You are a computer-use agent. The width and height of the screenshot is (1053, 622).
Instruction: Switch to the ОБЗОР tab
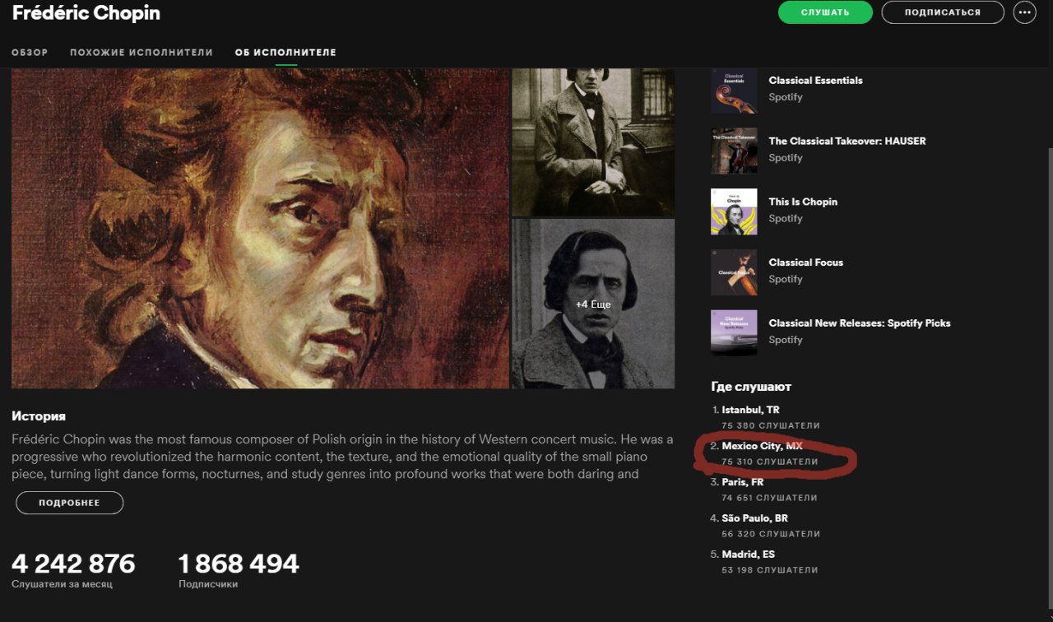[30, 53]
